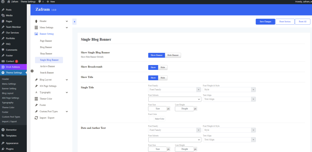
Task: Click the gear icon beside Archive Banner
Action: pos(32,71)
